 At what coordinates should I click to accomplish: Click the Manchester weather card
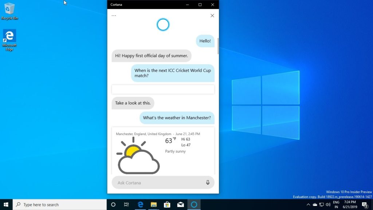163,151
